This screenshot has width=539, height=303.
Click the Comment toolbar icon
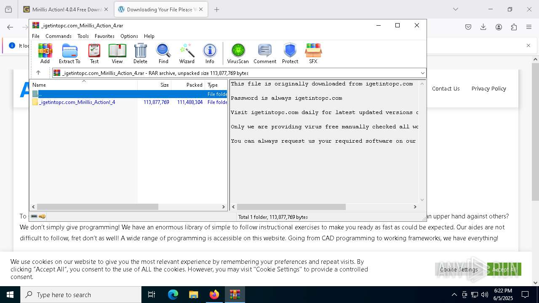(x=265, y=53)
